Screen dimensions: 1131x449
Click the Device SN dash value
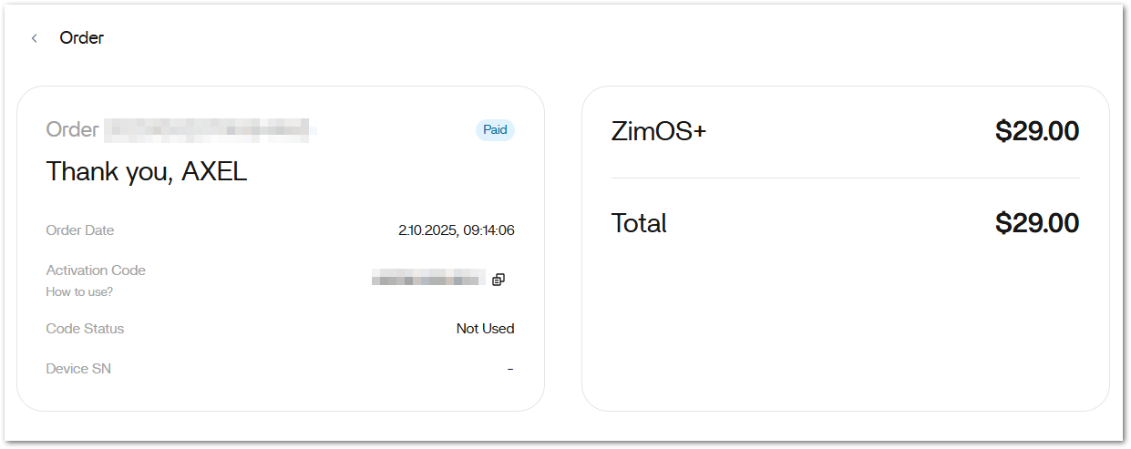510,369
